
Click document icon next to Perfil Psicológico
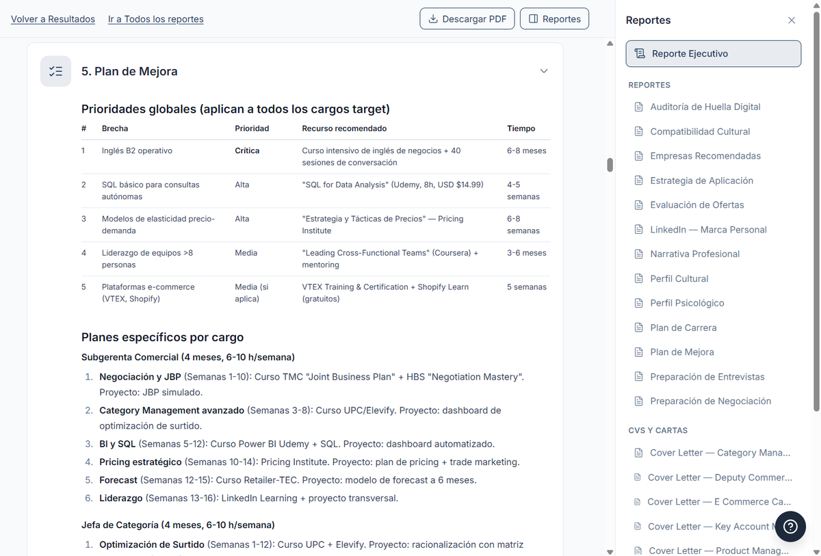coord(639,303)
